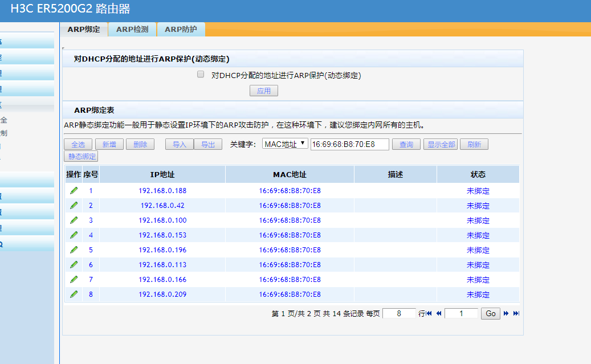The height and width of the screenshot is (364, 591).
Task: Click edit pencil icon for row 5
Action: pos(74,250)
